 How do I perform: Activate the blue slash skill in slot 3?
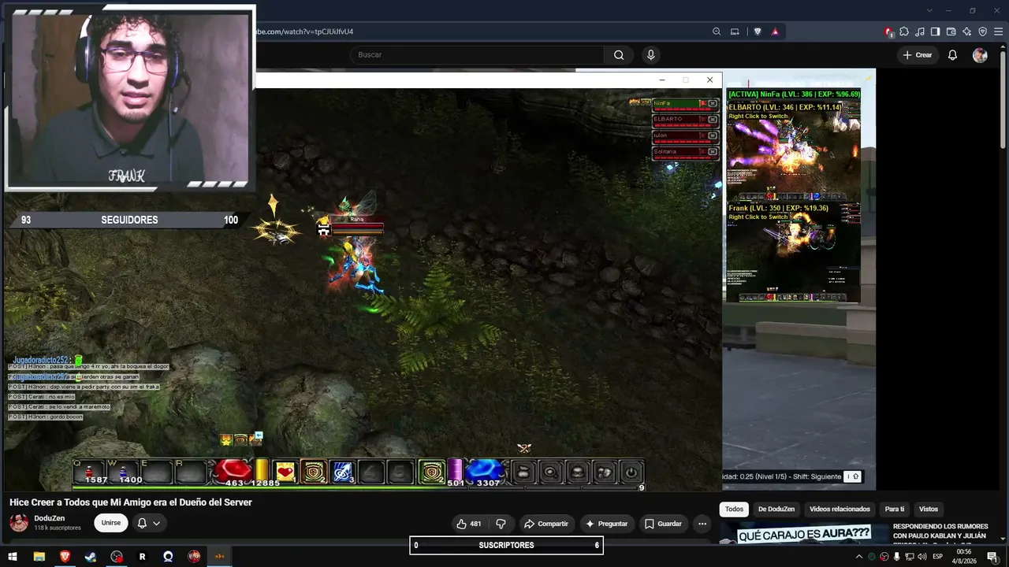(342, 472)
